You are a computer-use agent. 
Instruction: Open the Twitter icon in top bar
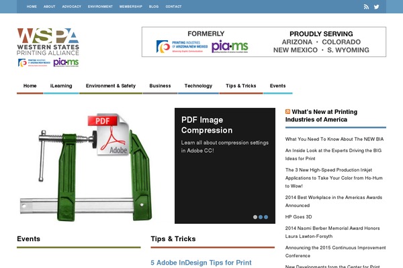pyautogui.click(x=377, y=7)
